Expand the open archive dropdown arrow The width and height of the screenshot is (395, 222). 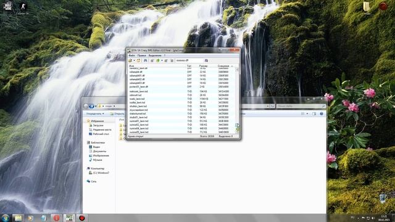click(135, 60)
